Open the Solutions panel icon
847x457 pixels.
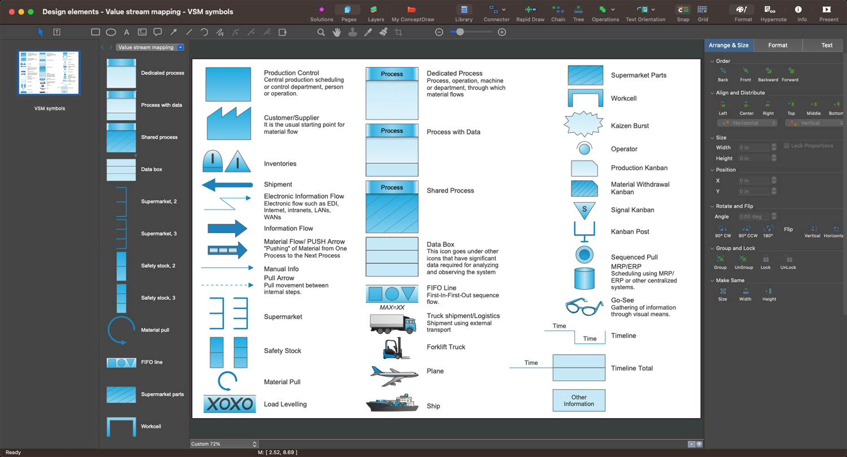click(x=321, y=10)
